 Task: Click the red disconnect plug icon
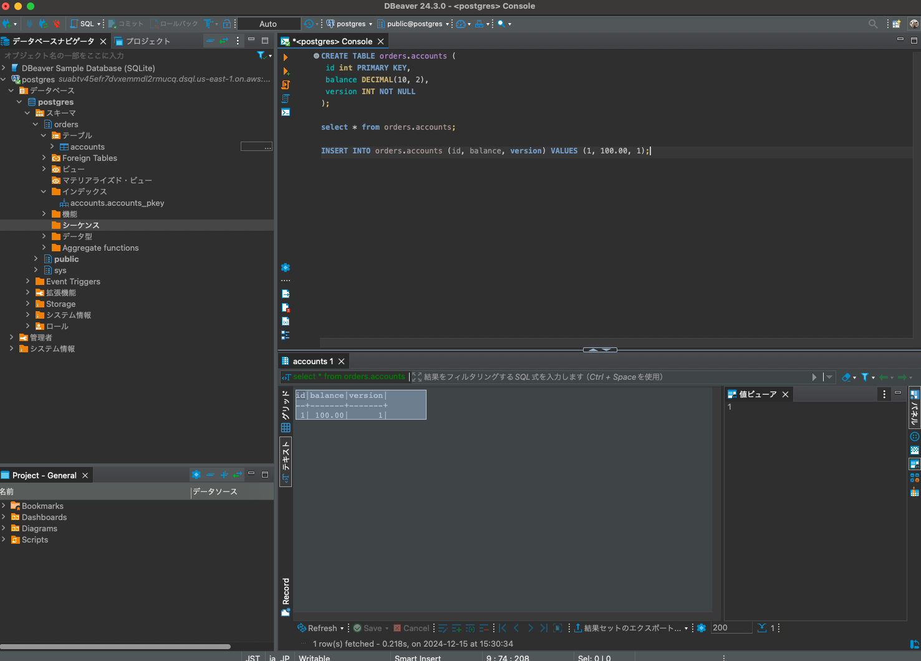57,24
